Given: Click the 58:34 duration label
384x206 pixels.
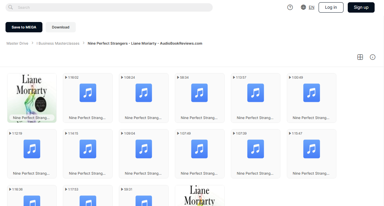Looking at the screenshot, I should coord(184,77).
